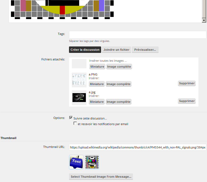207x182 pixels.
Task: Click Select Thumbnail Image From Message button
Action: click(101, 177)
